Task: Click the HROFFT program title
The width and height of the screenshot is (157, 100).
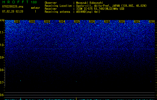Action: pyautogui.click(x=15, y=2)
